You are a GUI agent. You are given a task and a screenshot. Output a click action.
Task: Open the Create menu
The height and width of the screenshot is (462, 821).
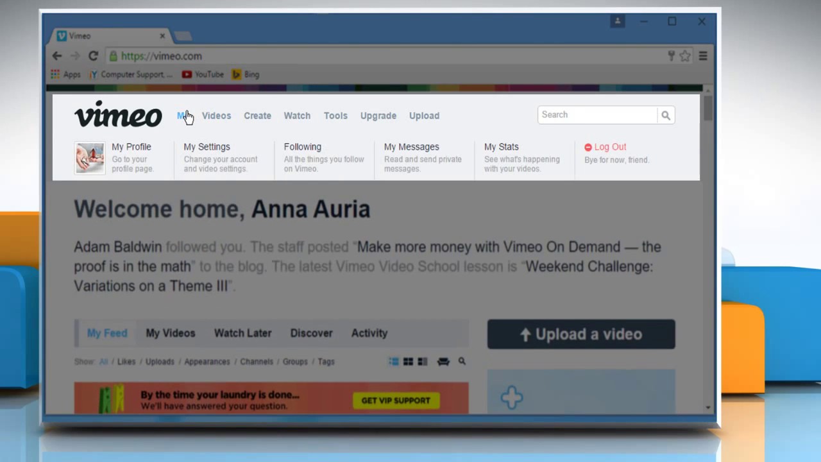[x=257, y=116]
